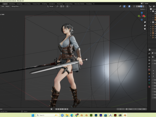Open the snapping options dropdown
Viewport: 156px width, 117px height.
[x=64, y=6]
